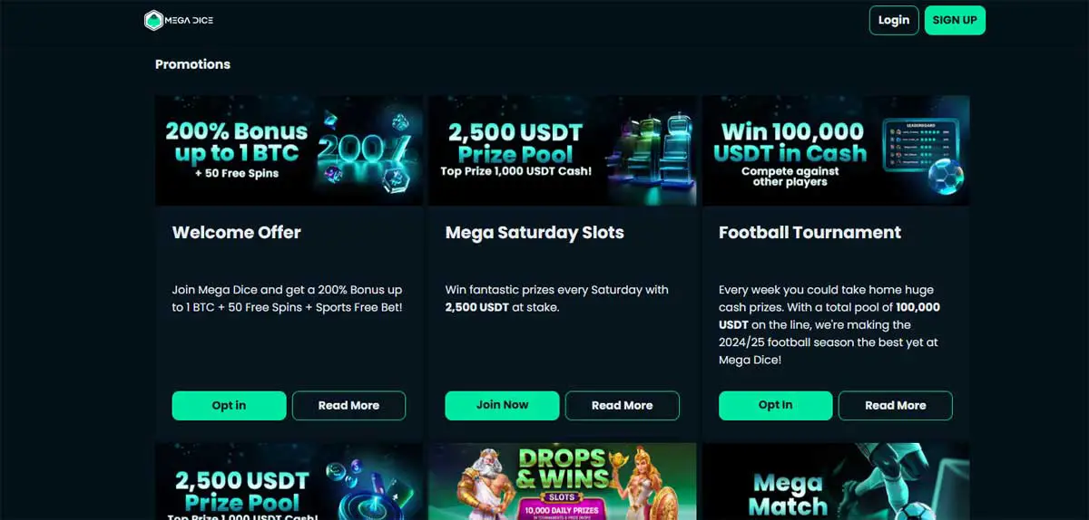The width and height of the screenshot is (1089, 520).
Task: Opt in to the Welcome Offer
Action: click(229, 406)
